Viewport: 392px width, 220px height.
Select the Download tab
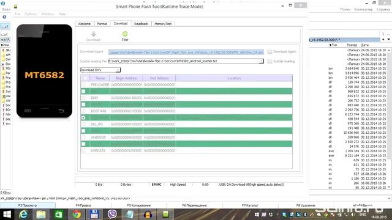121,23
